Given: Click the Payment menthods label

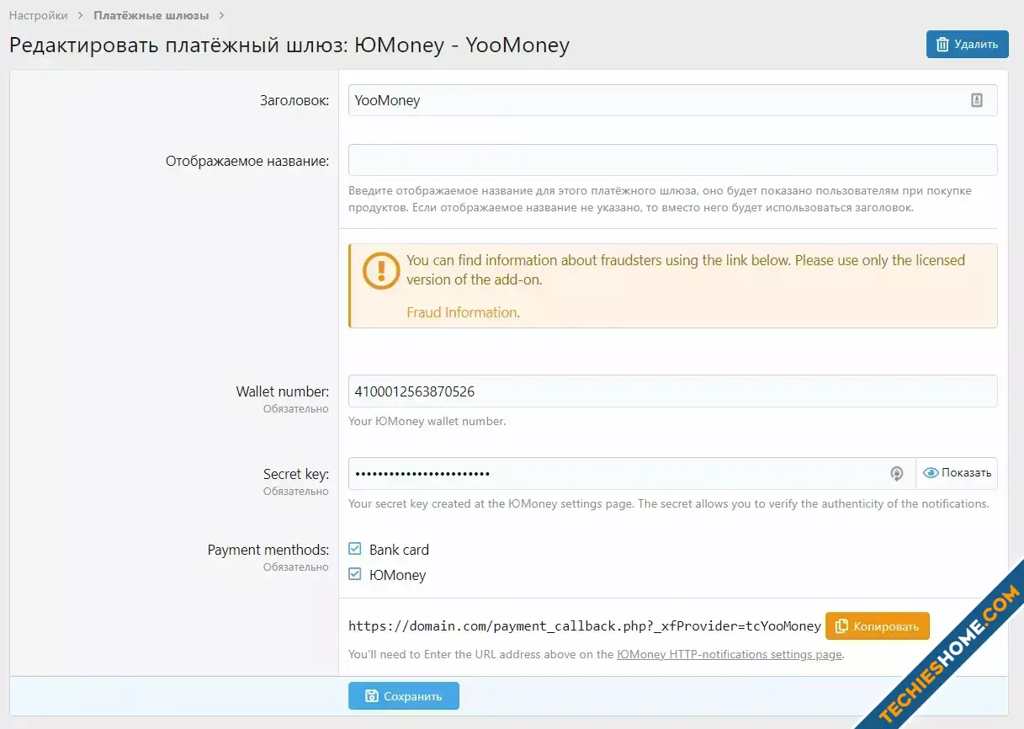Looking at the screenshot, I should pyautogui.click(x=268, y=550).
